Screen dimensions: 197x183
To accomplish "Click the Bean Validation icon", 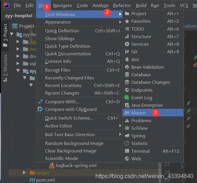I will tap(127, 67).
